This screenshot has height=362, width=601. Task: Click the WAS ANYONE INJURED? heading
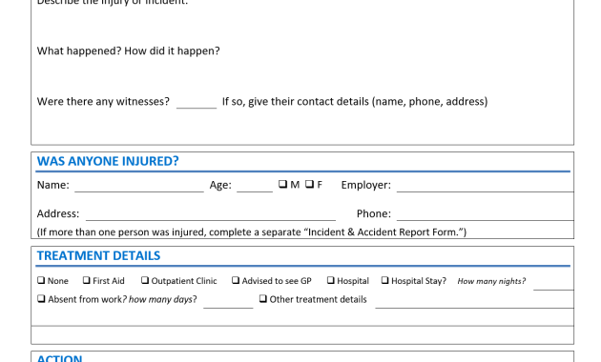pyautogui.click(x=108, y=161)
